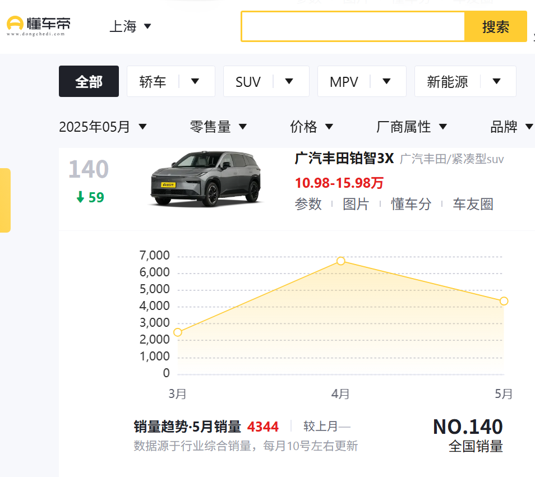Click the green down 59 rank change

click(x=90, y=197)
